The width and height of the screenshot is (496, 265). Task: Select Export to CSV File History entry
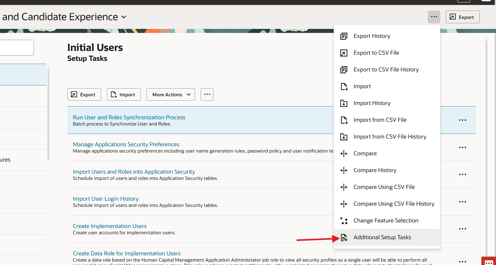tap(386, 70)
